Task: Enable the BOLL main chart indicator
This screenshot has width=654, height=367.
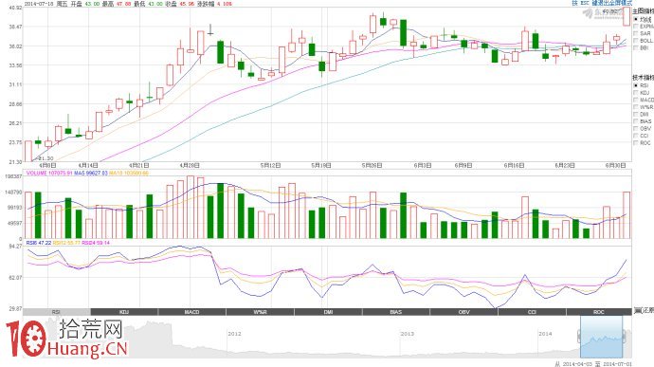Action: tap(636, 41)
